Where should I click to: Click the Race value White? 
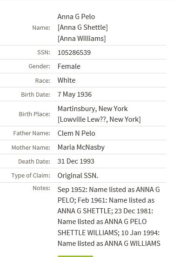tap(67, 80)
